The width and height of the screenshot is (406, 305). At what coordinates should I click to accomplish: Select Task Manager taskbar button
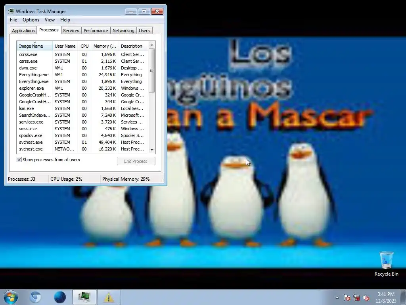[x=84, y=297]
